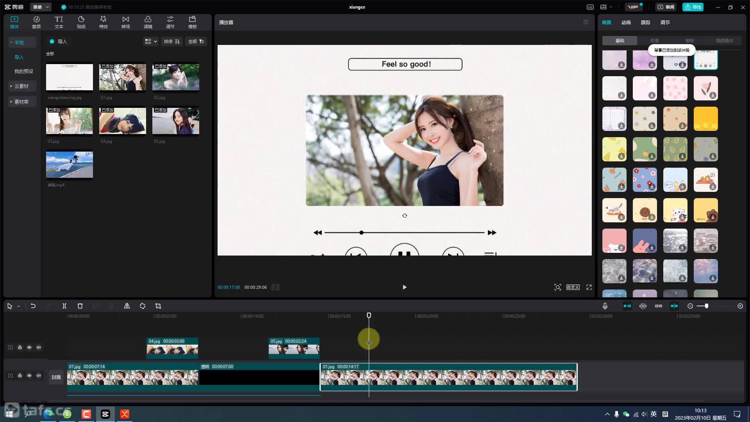Open the player panel hamburger menu

pos(586,22)
